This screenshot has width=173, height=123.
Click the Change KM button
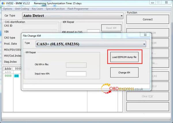pos(124,73)
